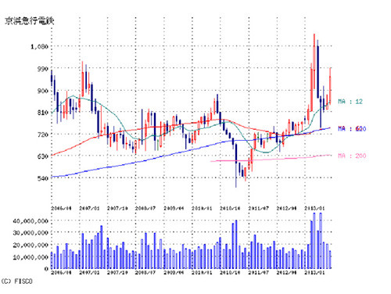The height and width of the screenshot is (294, 391).
Task: Click 2009/04 date below the volume bars
Action: 174,272
